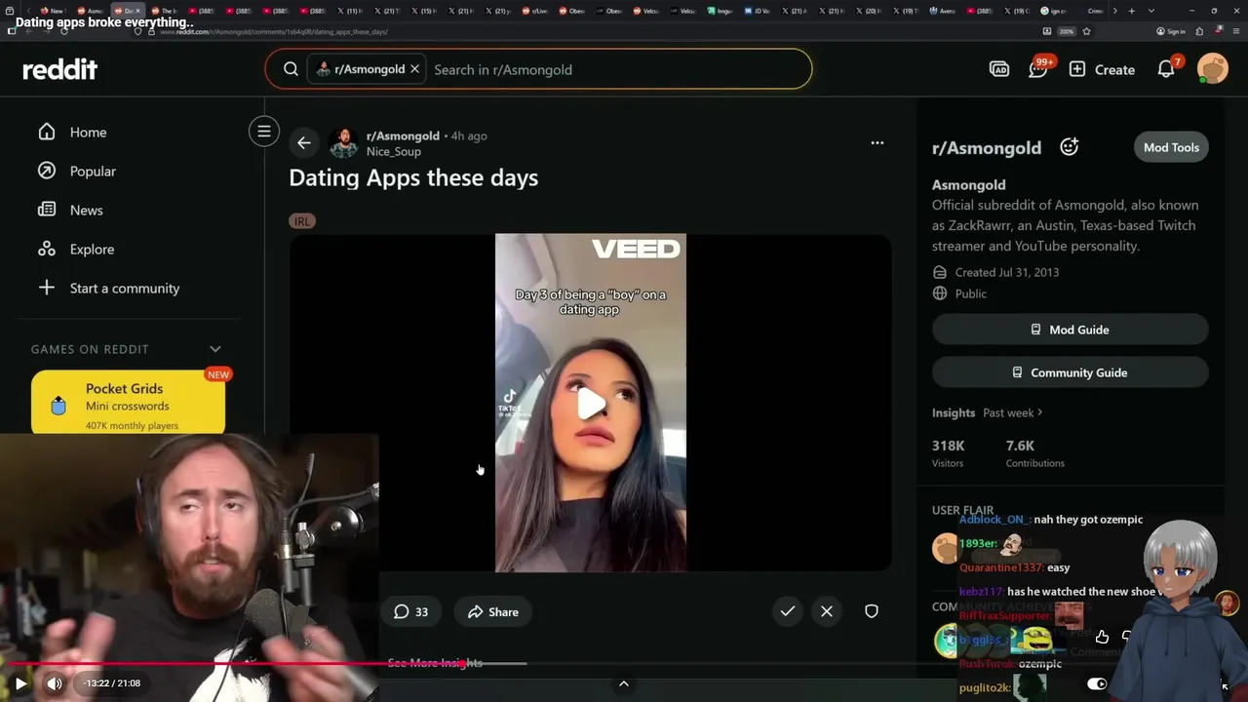Screen dimensions: 1248x702
Task: Go back using the post arrow
Action: pos(304,143)
